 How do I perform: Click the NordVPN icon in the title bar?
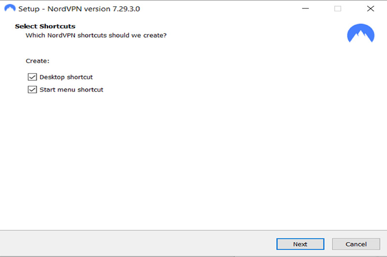(x=10, y=8)
